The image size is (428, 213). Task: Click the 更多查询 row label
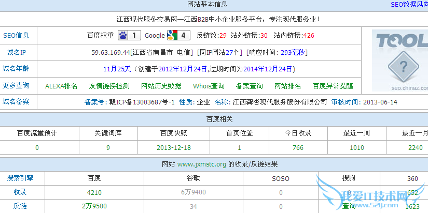16,85
